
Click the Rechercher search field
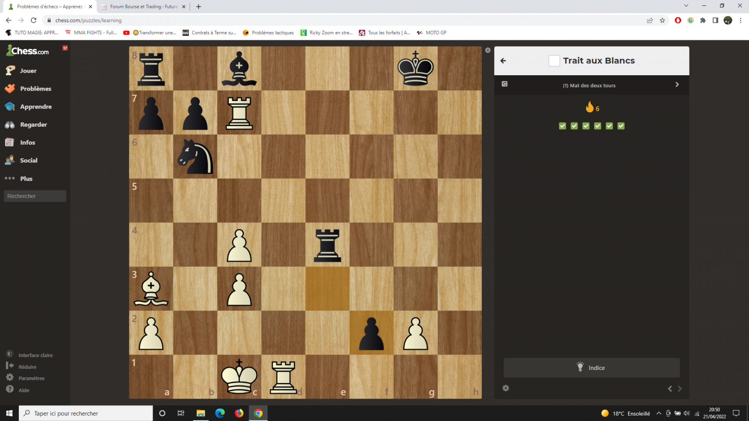35,196
